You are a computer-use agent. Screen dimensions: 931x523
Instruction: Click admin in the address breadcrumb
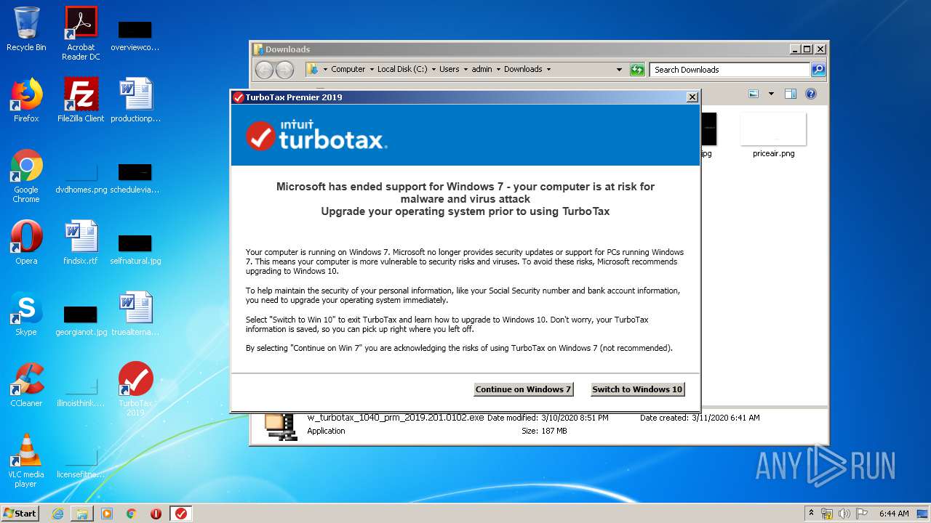[482, 70]
